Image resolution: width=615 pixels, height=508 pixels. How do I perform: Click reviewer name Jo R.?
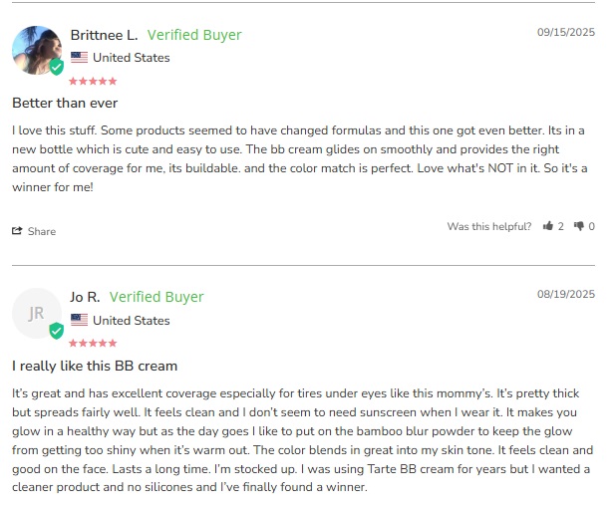click(x=85, y=297)
